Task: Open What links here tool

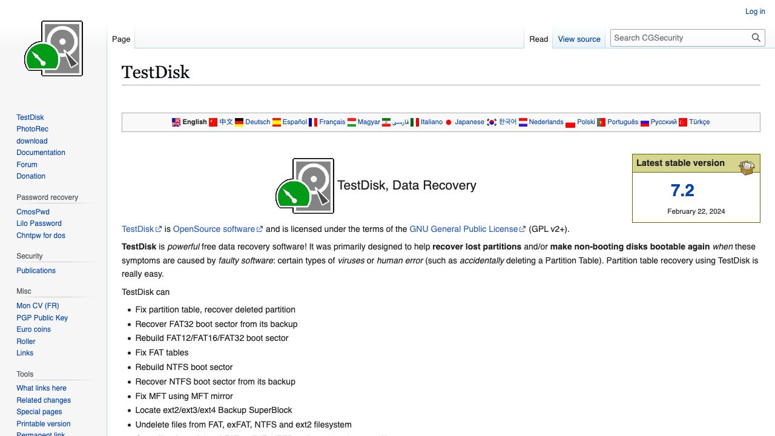Action: click(x=41, y=388)
